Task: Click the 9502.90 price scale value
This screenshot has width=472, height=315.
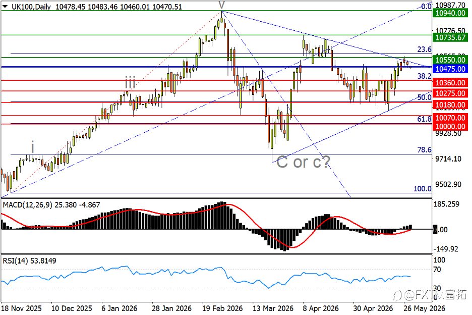Action: click(448, 184)
